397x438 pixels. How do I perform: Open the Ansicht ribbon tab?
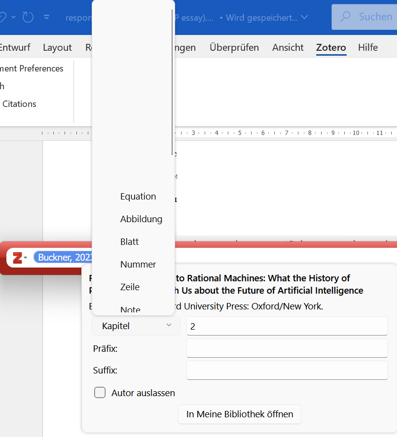coord(288,47)
